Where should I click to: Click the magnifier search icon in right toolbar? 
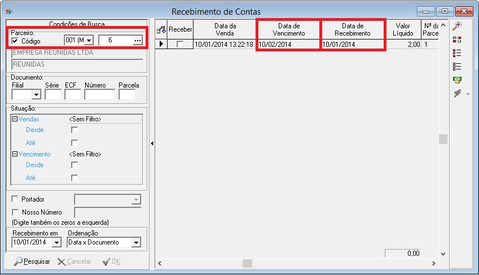point(458,27)
